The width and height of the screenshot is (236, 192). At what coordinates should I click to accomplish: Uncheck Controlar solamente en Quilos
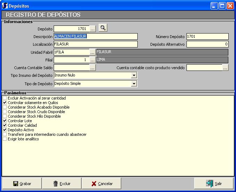[5, 103]
